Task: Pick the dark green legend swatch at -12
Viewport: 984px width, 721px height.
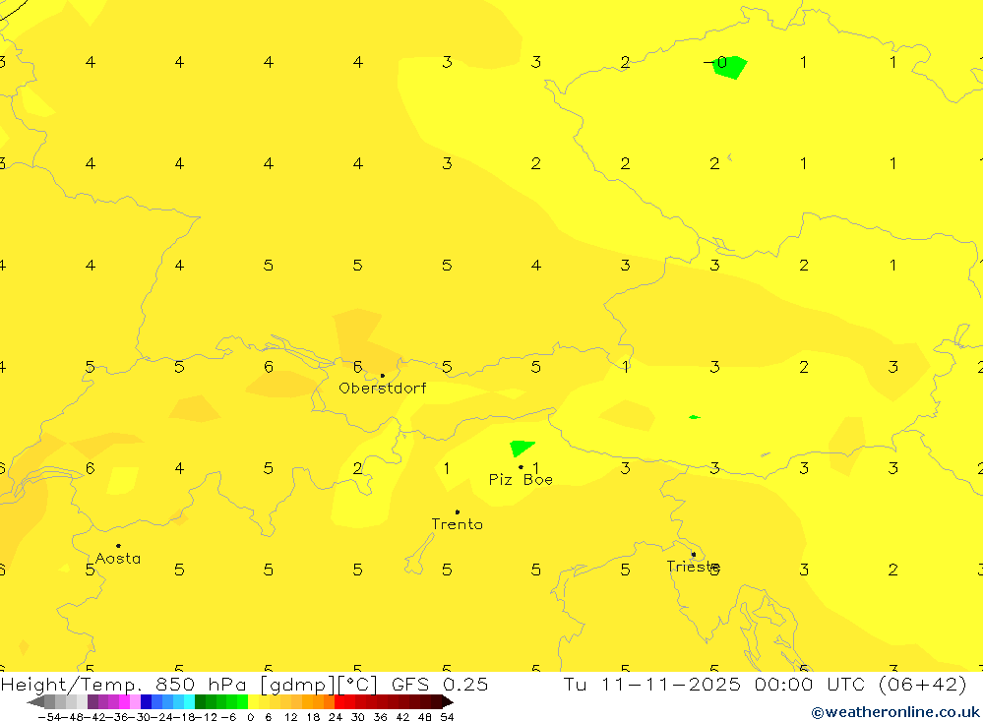Action: 200,701
